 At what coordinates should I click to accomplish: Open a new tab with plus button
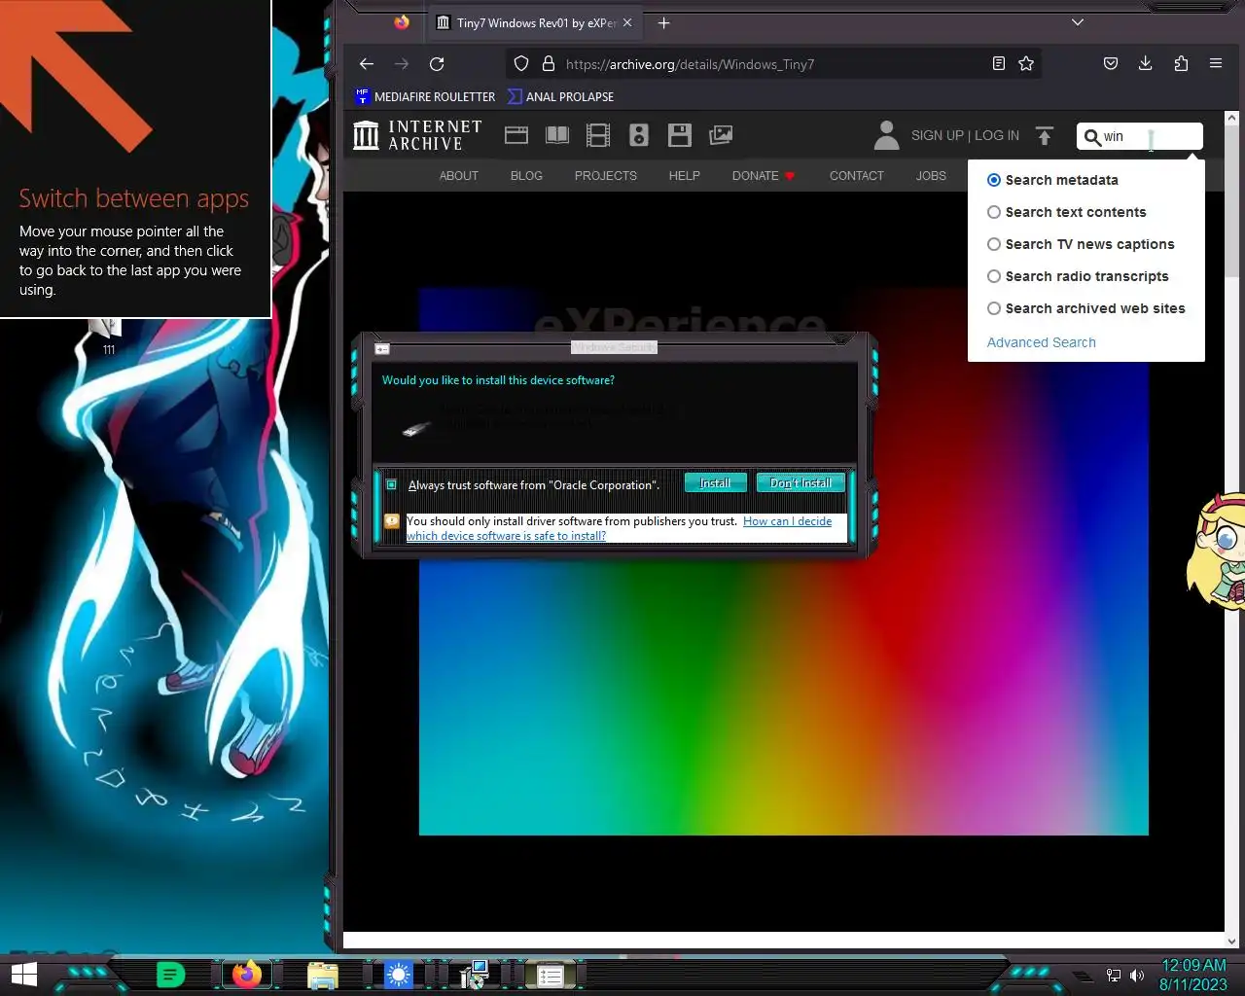pyautogui.click(x=664, y=22)
